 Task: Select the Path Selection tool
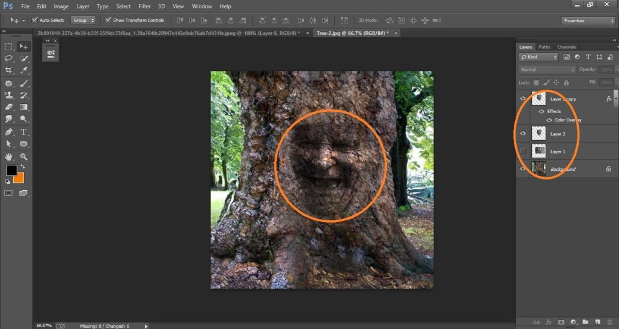[x=8, y=144]
